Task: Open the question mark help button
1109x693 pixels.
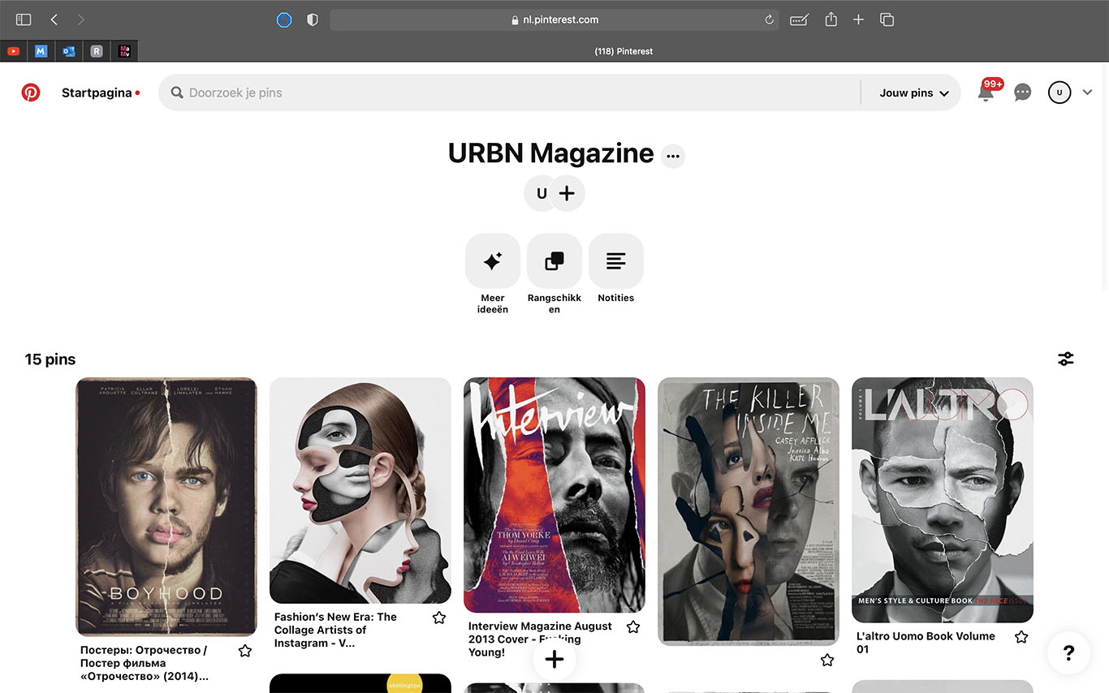Action: pyautogui.click(x=1068, y=652)
